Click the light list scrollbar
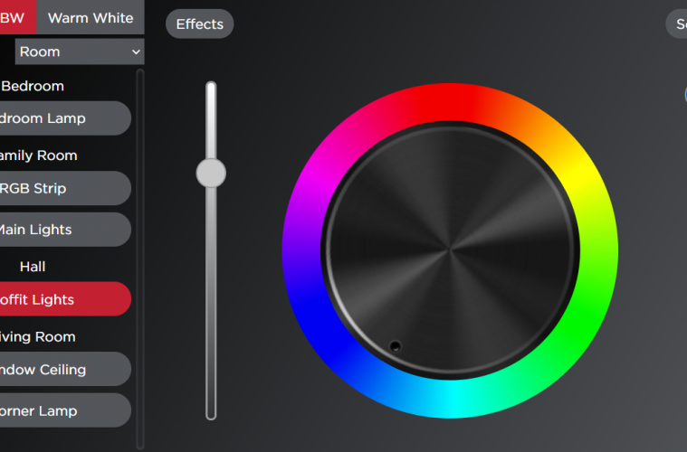The image size is (687, 452). [x=140, y=253]
